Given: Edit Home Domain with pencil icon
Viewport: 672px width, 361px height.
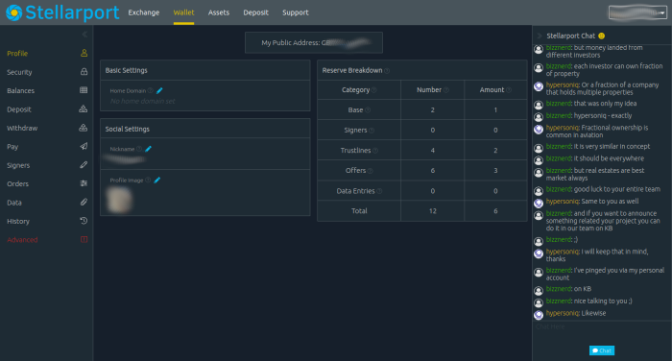Looking at the screenshot, I should click(159, 90).
